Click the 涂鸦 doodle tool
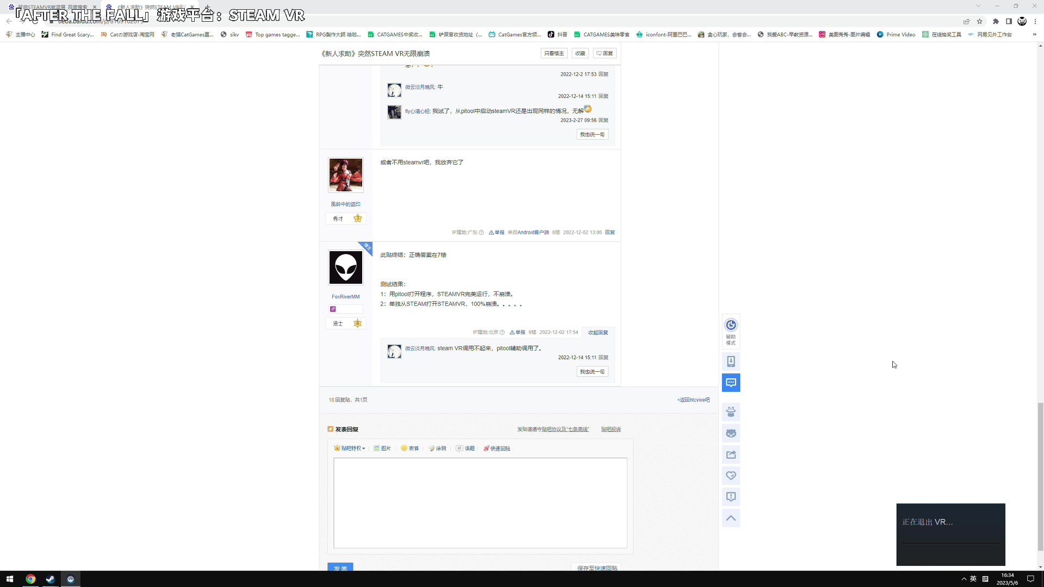The image size is (1044, 587). (x=437, y=448)
